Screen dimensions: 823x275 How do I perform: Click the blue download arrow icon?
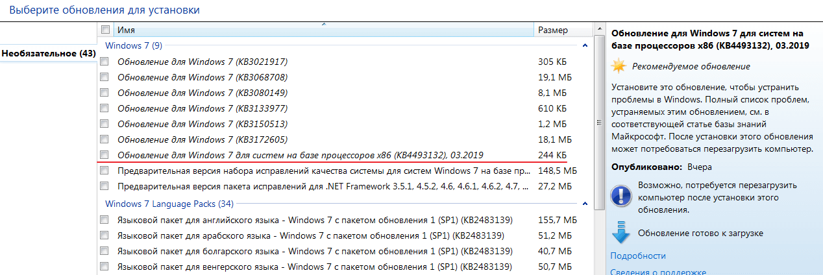click(621, 232)
